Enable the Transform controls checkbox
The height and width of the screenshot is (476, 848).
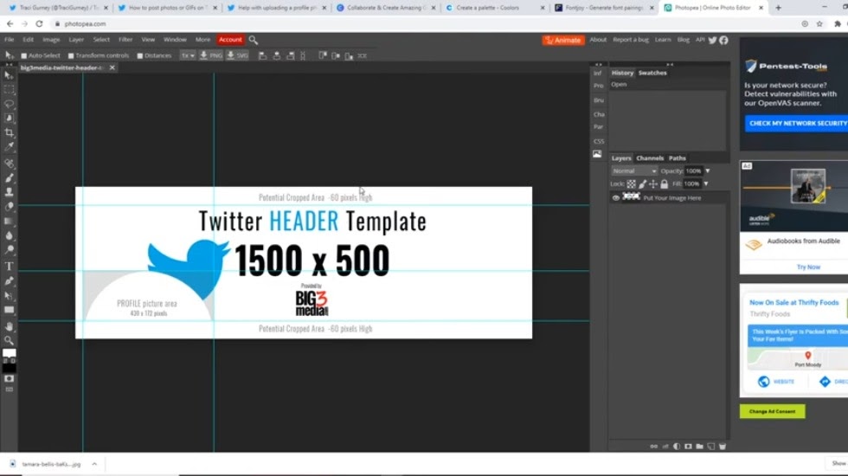71,55
